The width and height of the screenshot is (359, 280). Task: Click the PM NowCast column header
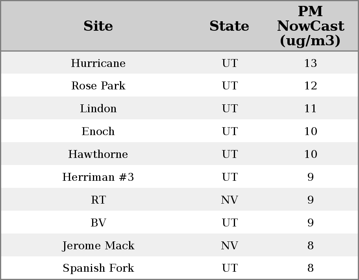pos(310,26)
